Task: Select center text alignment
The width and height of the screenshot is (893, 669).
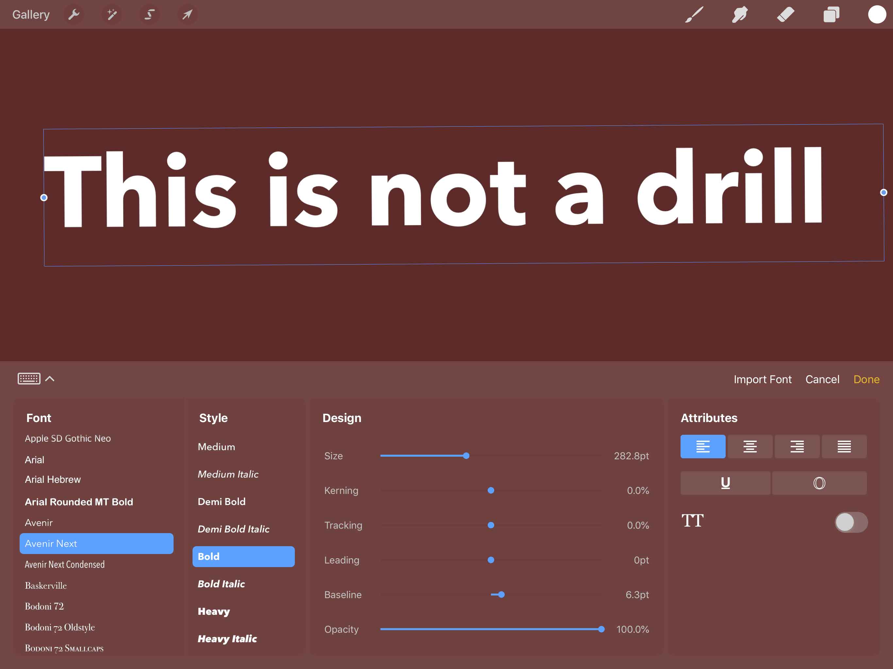Action: [x=750, y=446]
